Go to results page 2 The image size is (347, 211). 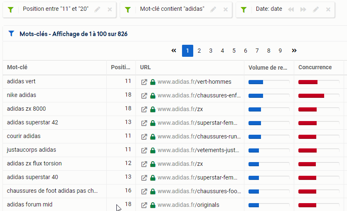pos(199,51)
